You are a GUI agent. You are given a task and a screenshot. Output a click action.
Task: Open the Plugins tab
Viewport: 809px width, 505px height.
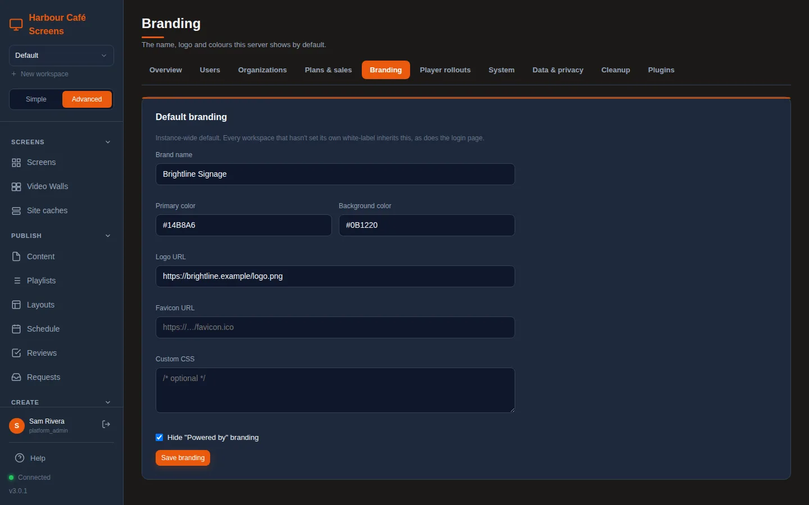[x=661, y=70]
